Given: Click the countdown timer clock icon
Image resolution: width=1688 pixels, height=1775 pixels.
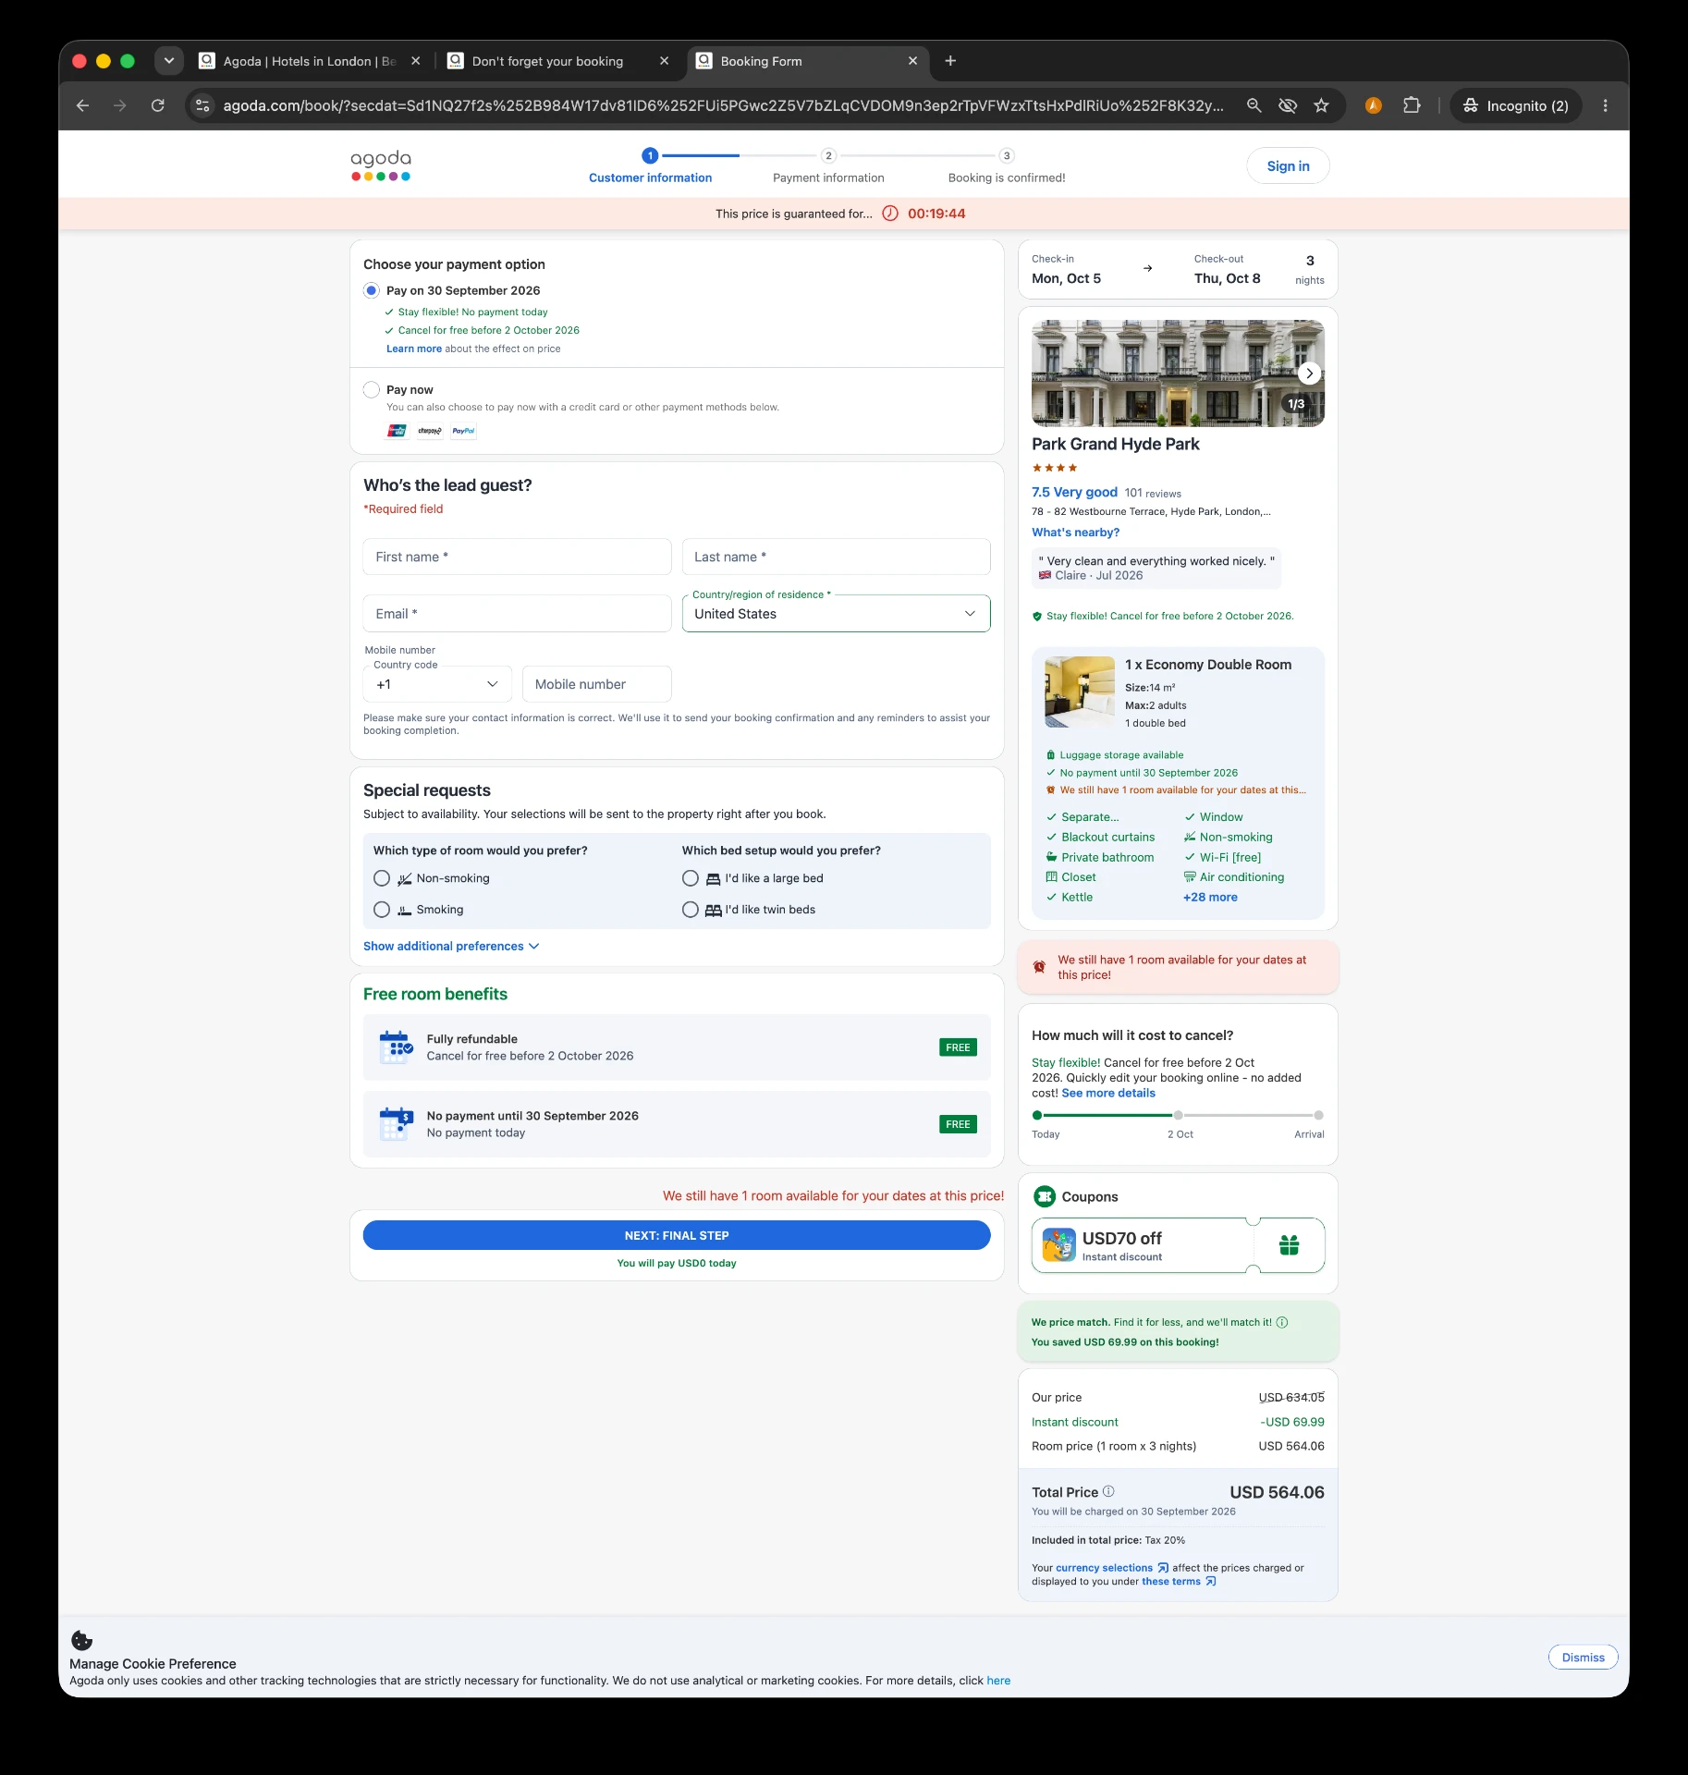Looking at the screenshot, I should coord(890,214).
